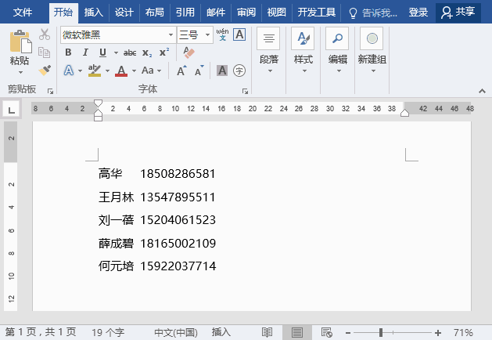Viewport: 492px width, 340px height.
Task: Switch to the 设计 Design tab
Action: [124, 13]
